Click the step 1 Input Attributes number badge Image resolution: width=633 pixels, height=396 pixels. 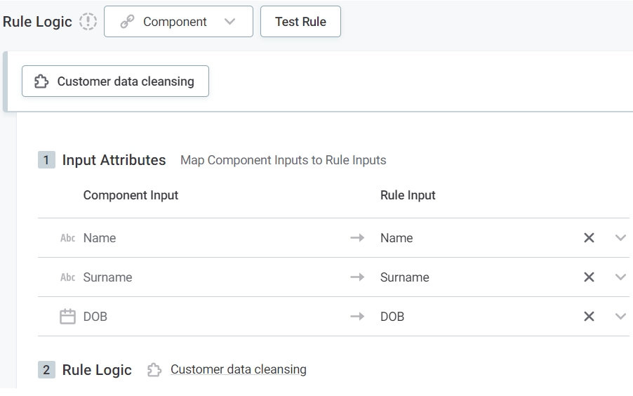pos(46,160)
